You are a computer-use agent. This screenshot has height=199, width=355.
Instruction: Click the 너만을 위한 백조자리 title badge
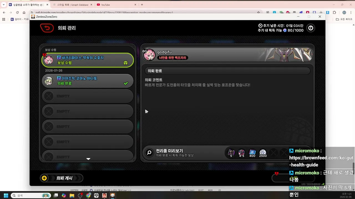173,58
